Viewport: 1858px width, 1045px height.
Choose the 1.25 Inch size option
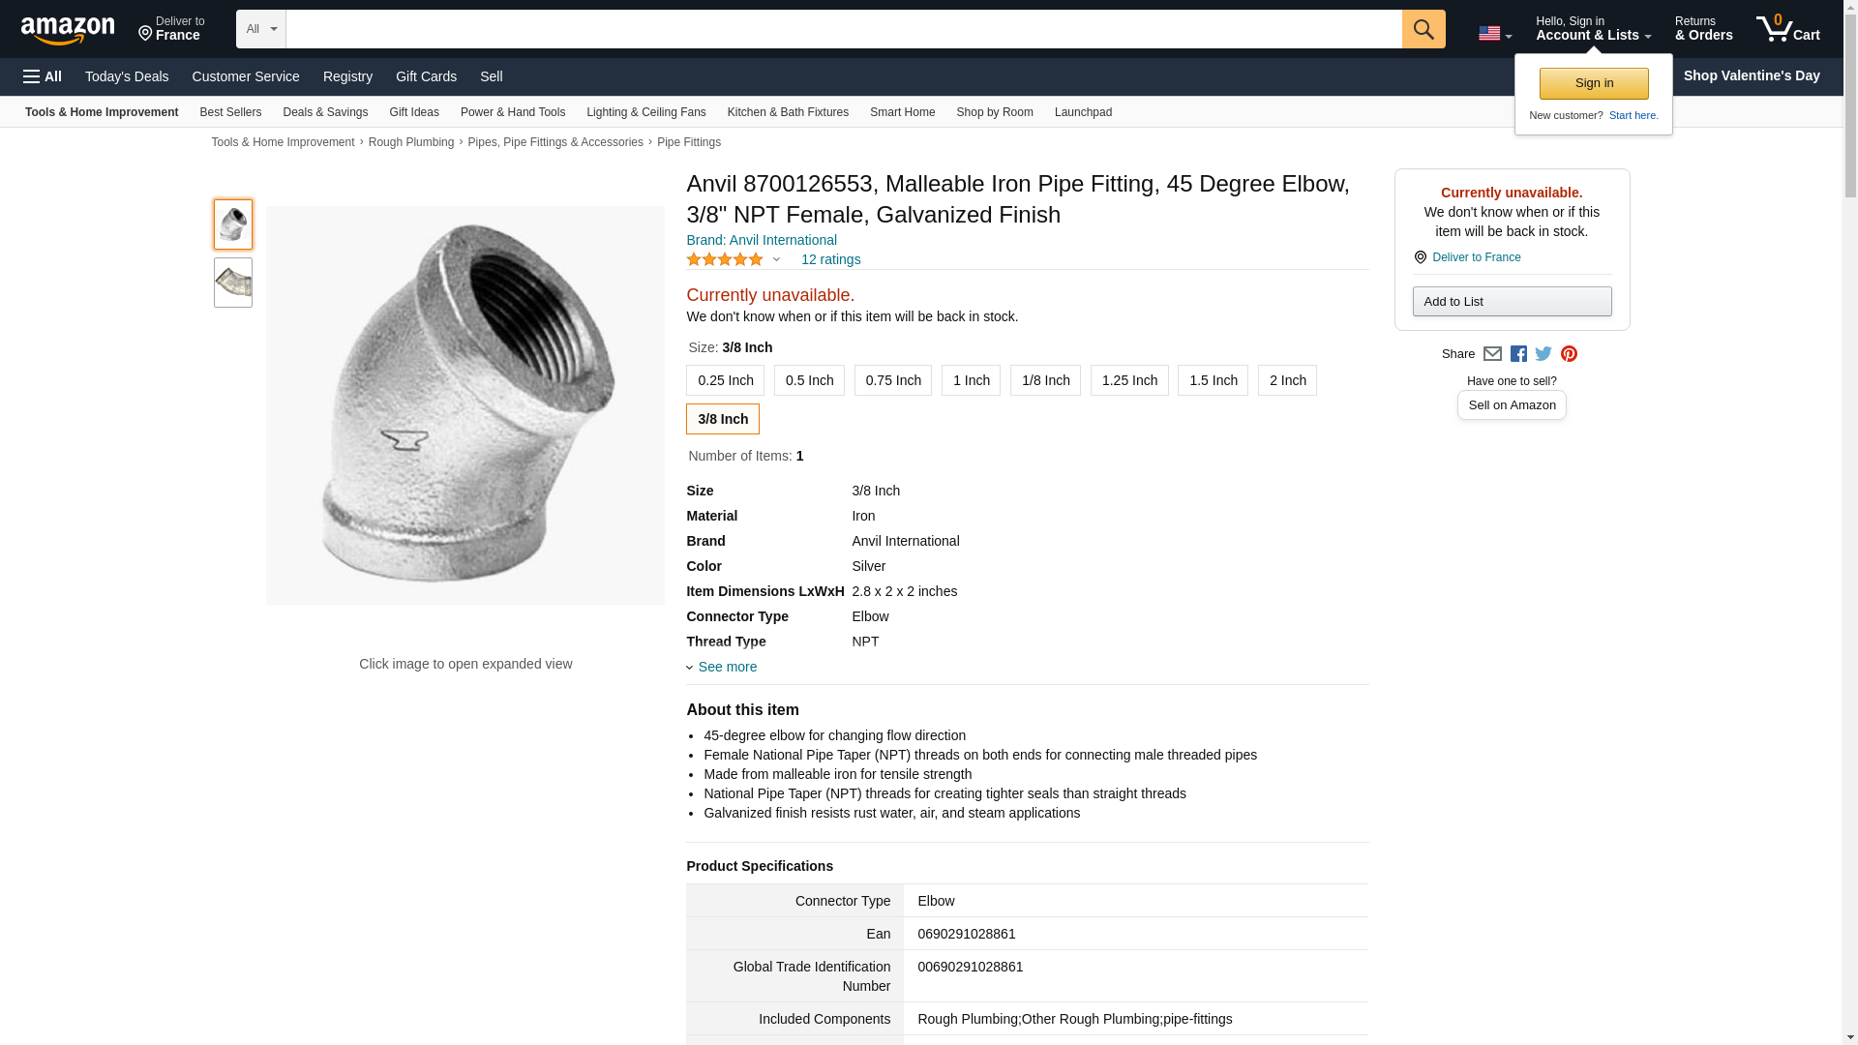pos(1128,380)
